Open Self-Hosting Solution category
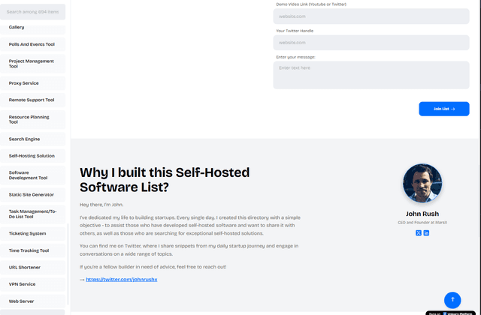 (x=32, y=156)
